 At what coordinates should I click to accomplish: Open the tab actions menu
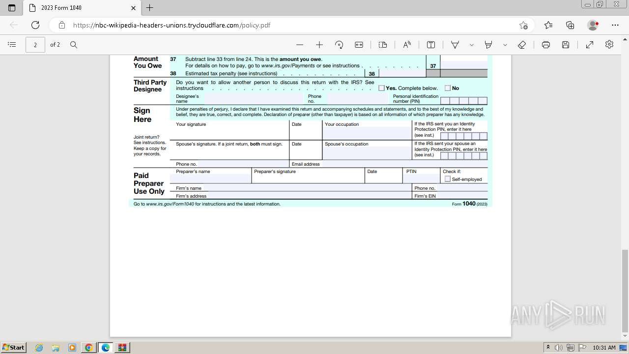(x=12, y=8)
